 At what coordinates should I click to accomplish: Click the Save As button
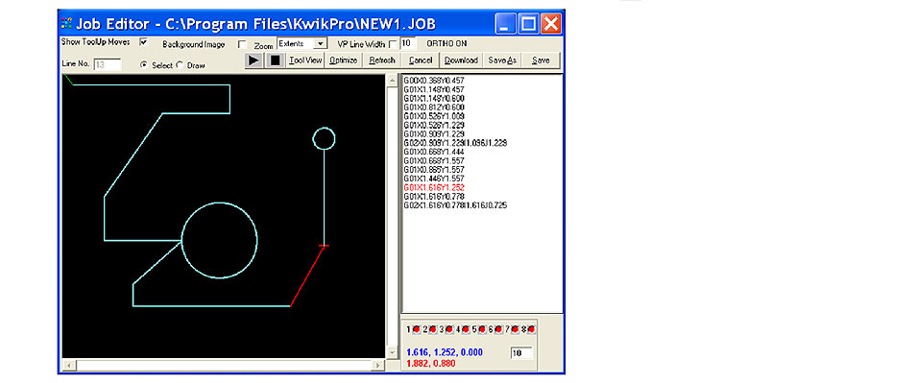coord(502,60)
